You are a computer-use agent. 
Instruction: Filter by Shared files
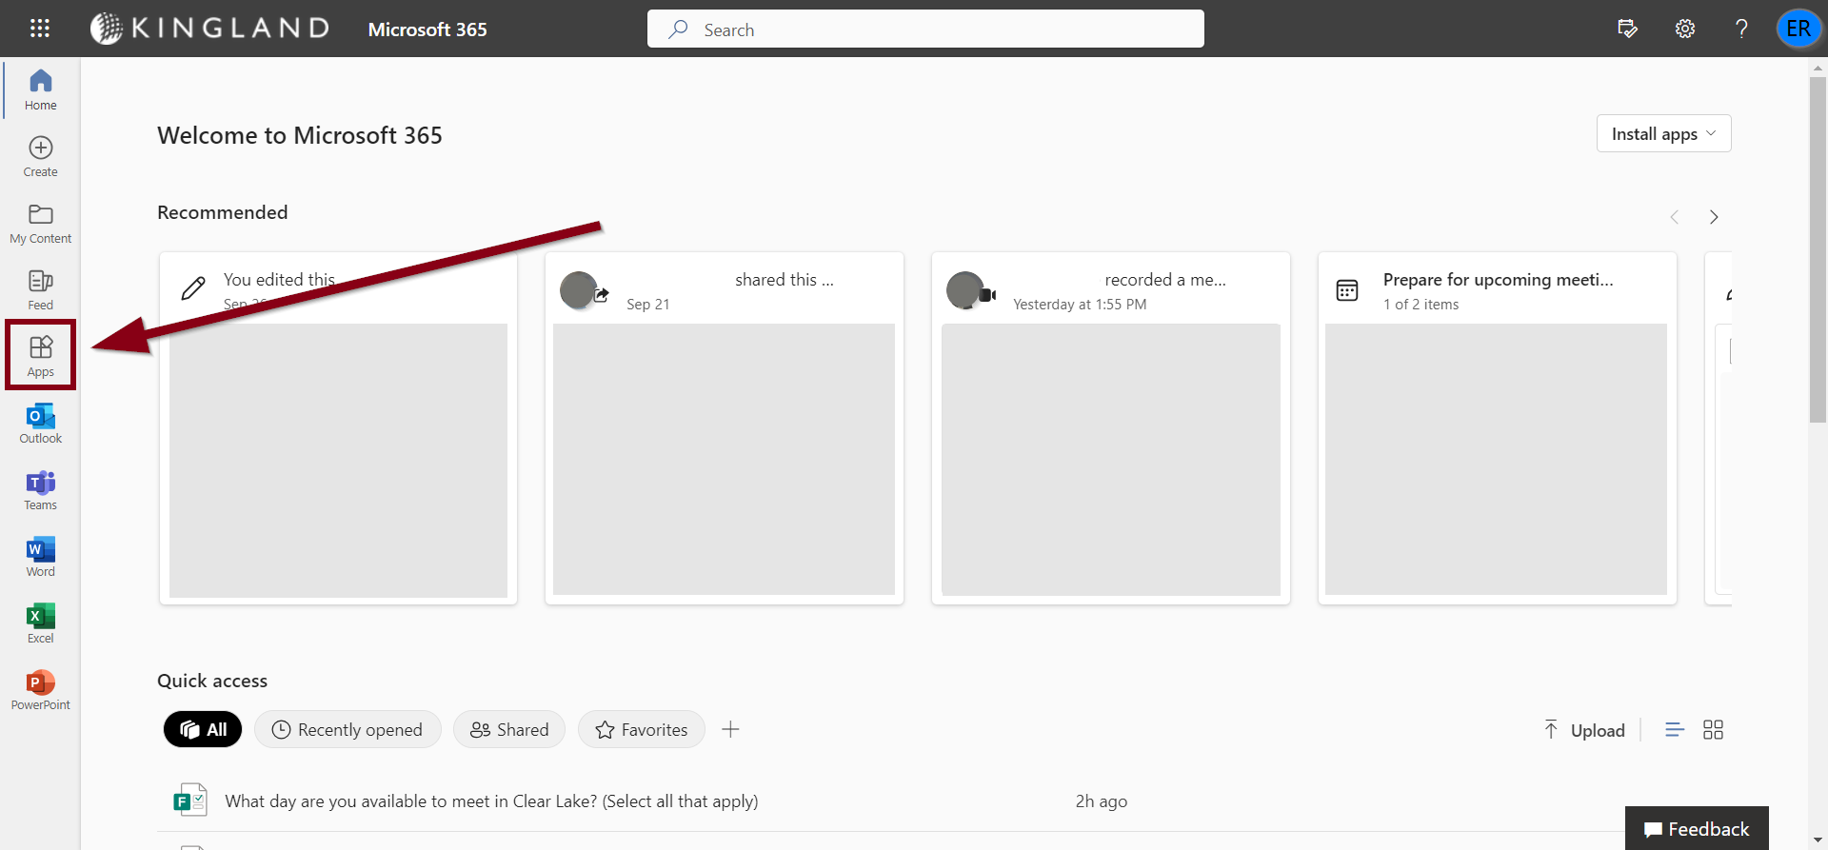(x=509, y=730)
